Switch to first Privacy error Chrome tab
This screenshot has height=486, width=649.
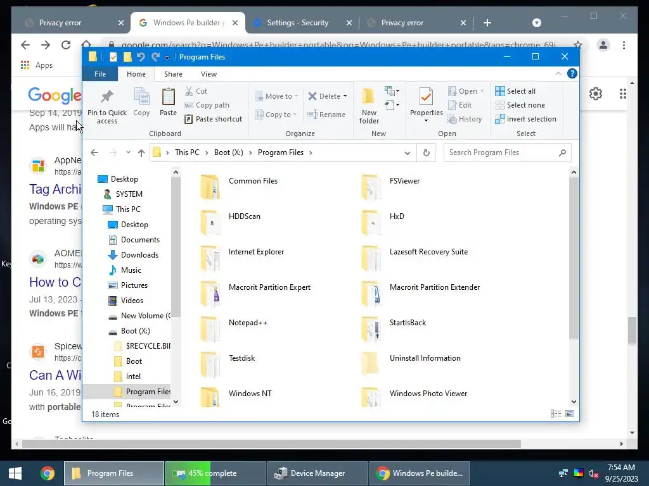[x=60, y=23]
